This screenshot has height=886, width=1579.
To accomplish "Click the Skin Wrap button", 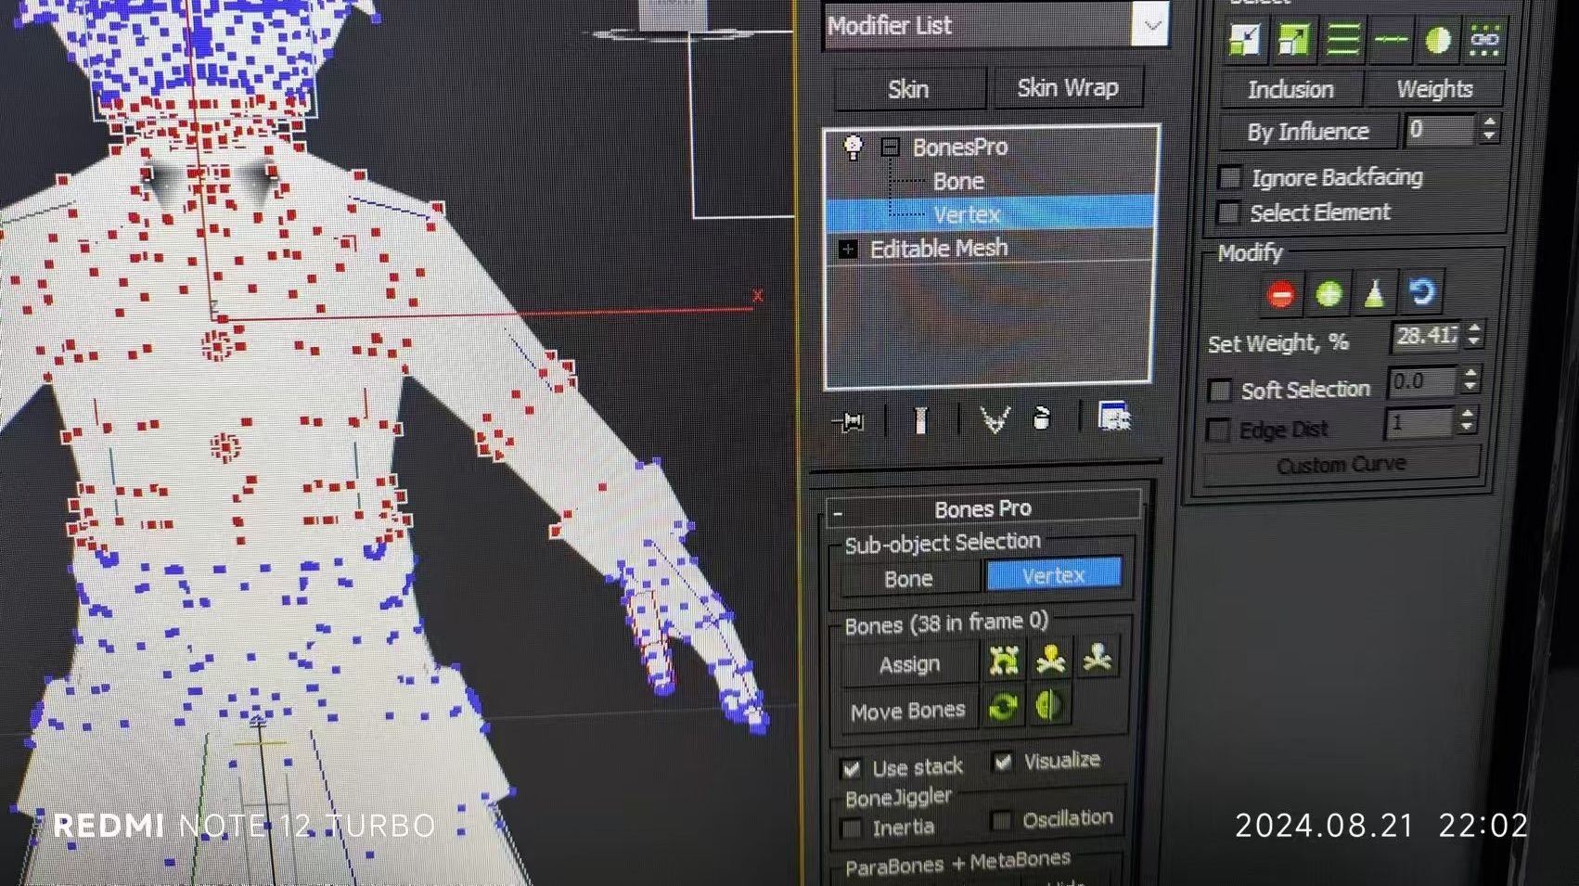I will [1067, 88].
